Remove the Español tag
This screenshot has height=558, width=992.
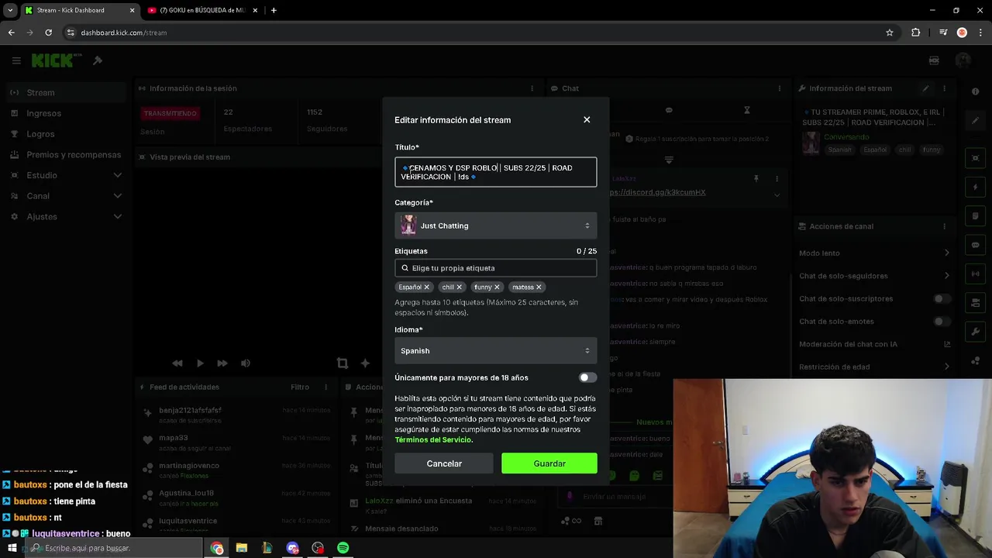point(426,287)
